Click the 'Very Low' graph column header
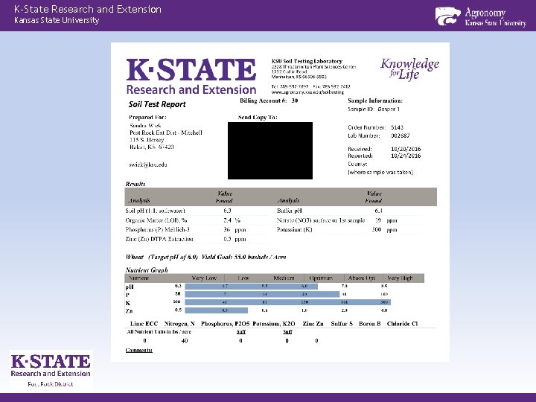 point(204,278)
